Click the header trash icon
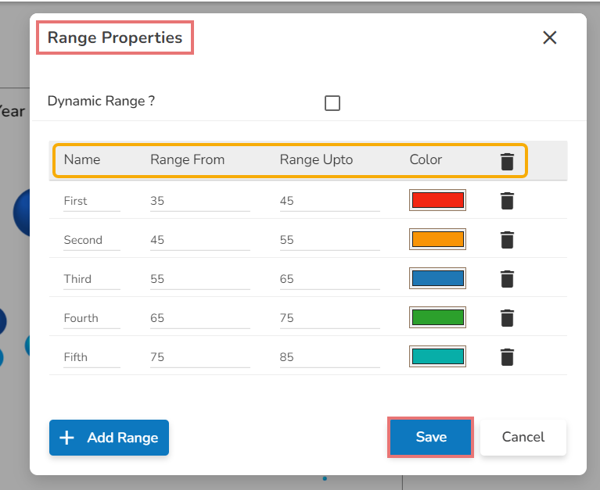 [x=507, y=162]
